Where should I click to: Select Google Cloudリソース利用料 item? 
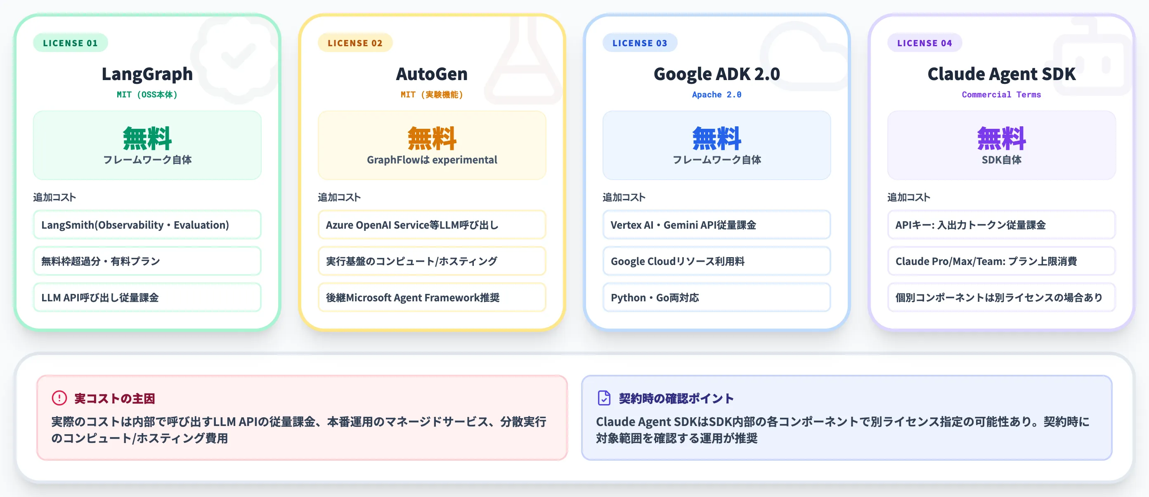coord(717,261)
